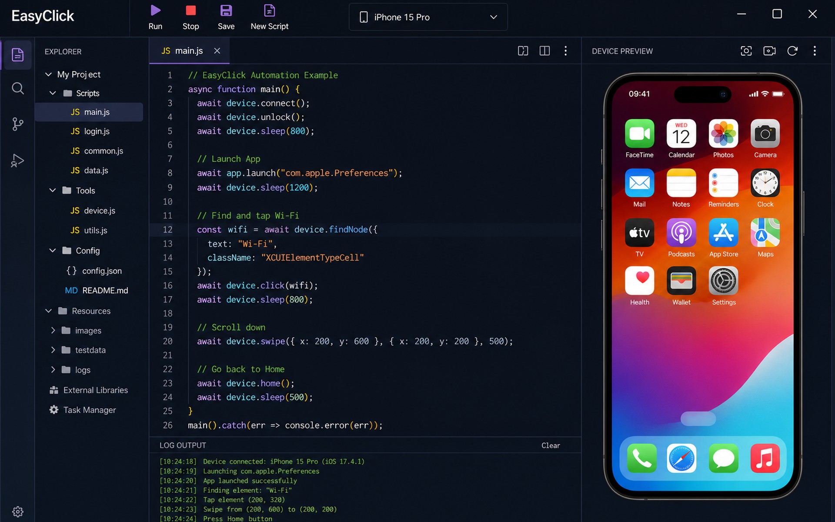835x522 pixels.
Task: Close the main.js tab
Action: tap(217, 51)
